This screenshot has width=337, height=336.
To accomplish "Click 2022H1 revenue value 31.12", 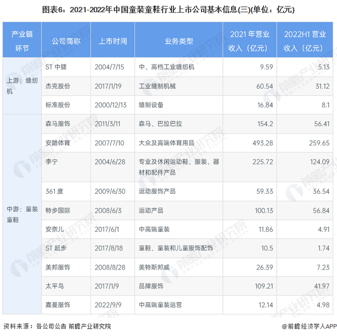I will click(x=323, y=86).
